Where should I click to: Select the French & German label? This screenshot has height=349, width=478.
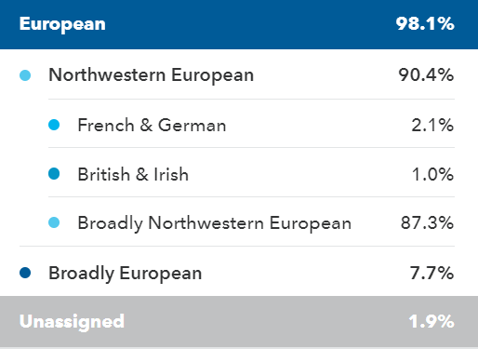tap(152, 126)
